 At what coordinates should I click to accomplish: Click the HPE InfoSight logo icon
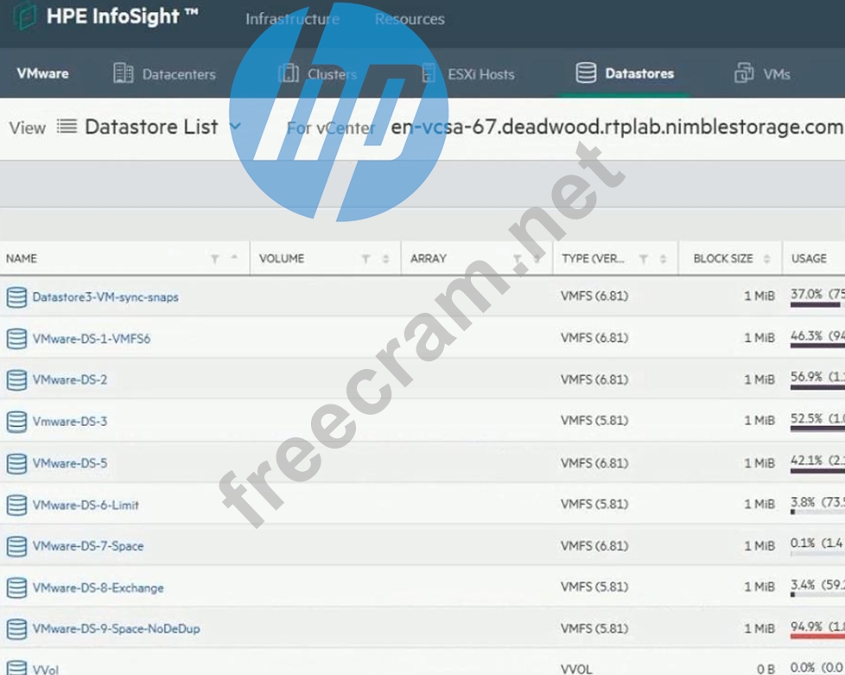25,16
